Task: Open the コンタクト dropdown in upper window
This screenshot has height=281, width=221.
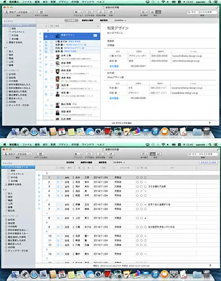Action: [x=120, y=20]
